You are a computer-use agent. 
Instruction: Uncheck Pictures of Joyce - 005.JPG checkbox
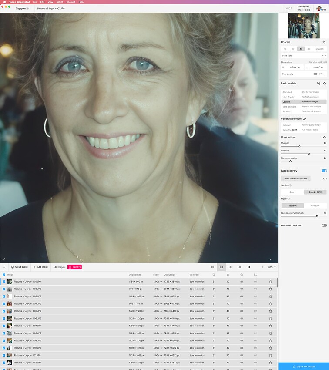click(4, 311)
